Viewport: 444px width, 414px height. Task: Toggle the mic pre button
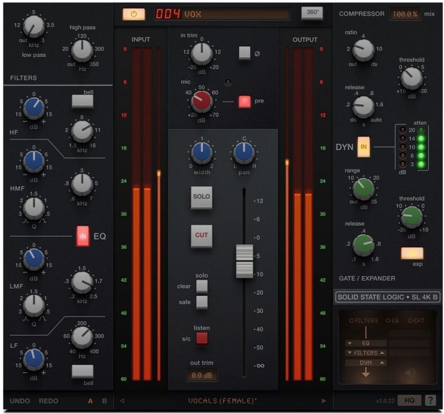click(x=244, y=101)
